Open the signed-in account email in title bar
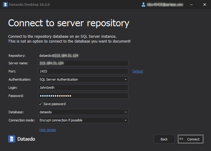211x151 pixels. coord(165,5)
